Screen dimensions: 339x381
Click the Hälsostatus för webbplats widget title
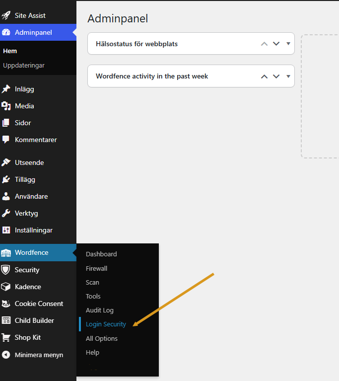(136, 44)
